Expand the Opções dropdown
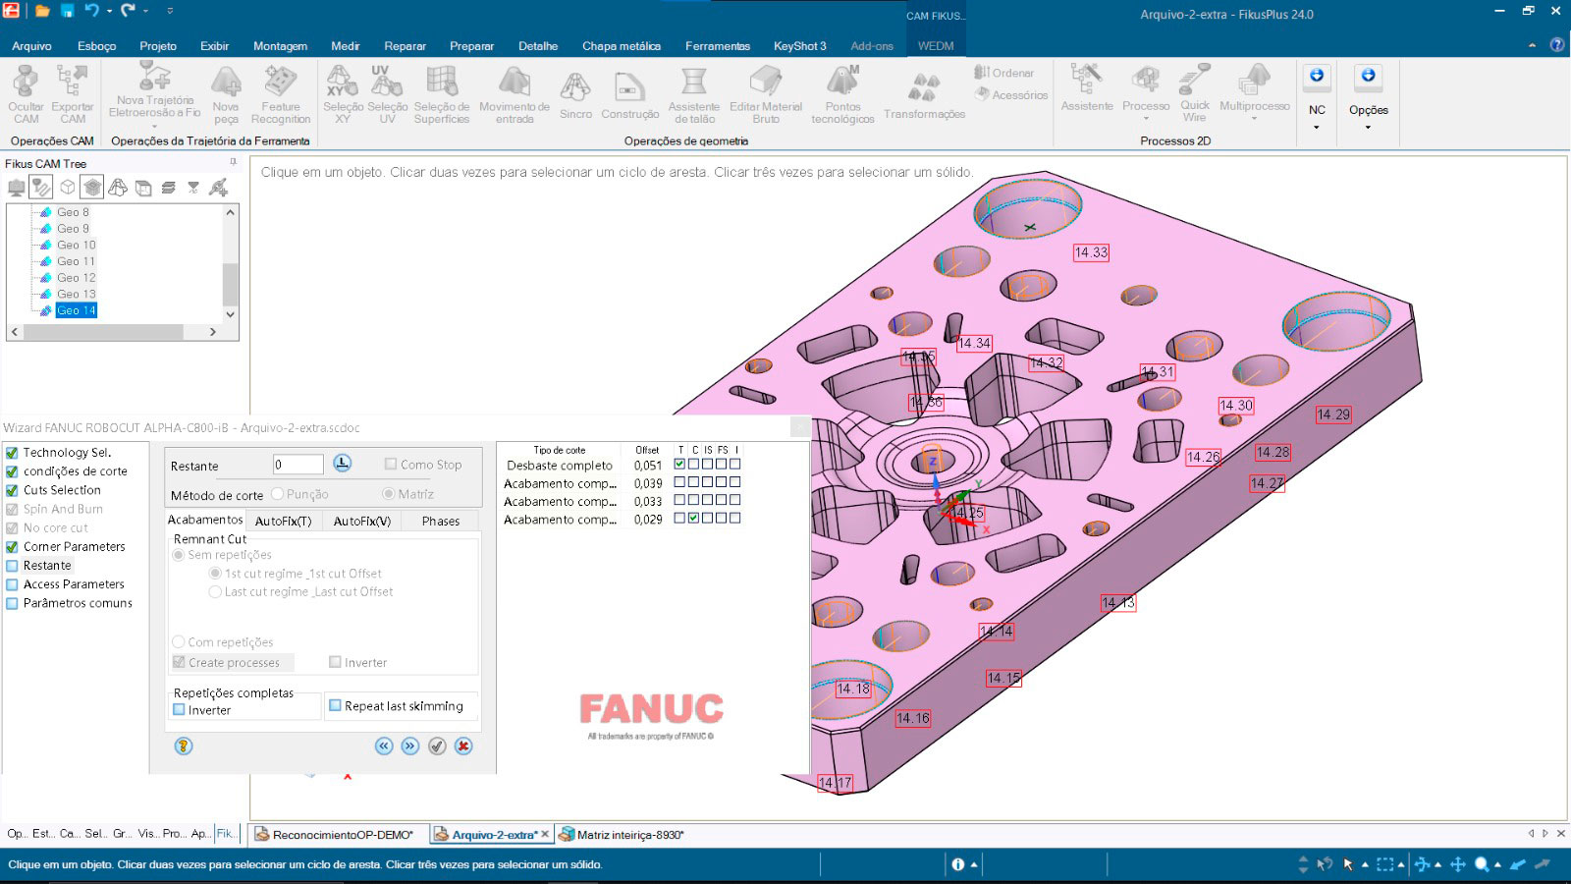This screenshot has height=884, width=1571. click(1368, 128)
